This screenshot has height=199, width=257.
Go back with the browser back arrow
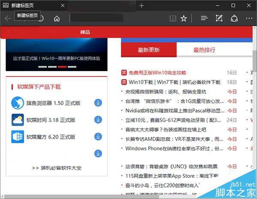pyautogui.click(x=8, y=18)
